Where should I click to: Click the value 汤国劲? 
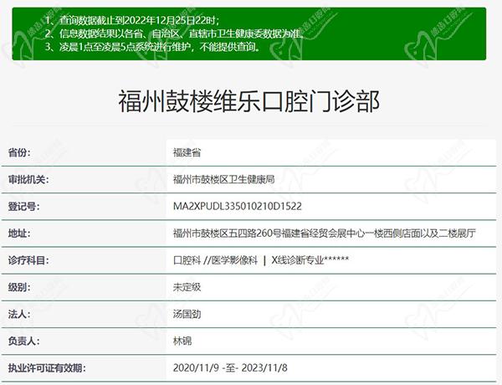point(187,314)
